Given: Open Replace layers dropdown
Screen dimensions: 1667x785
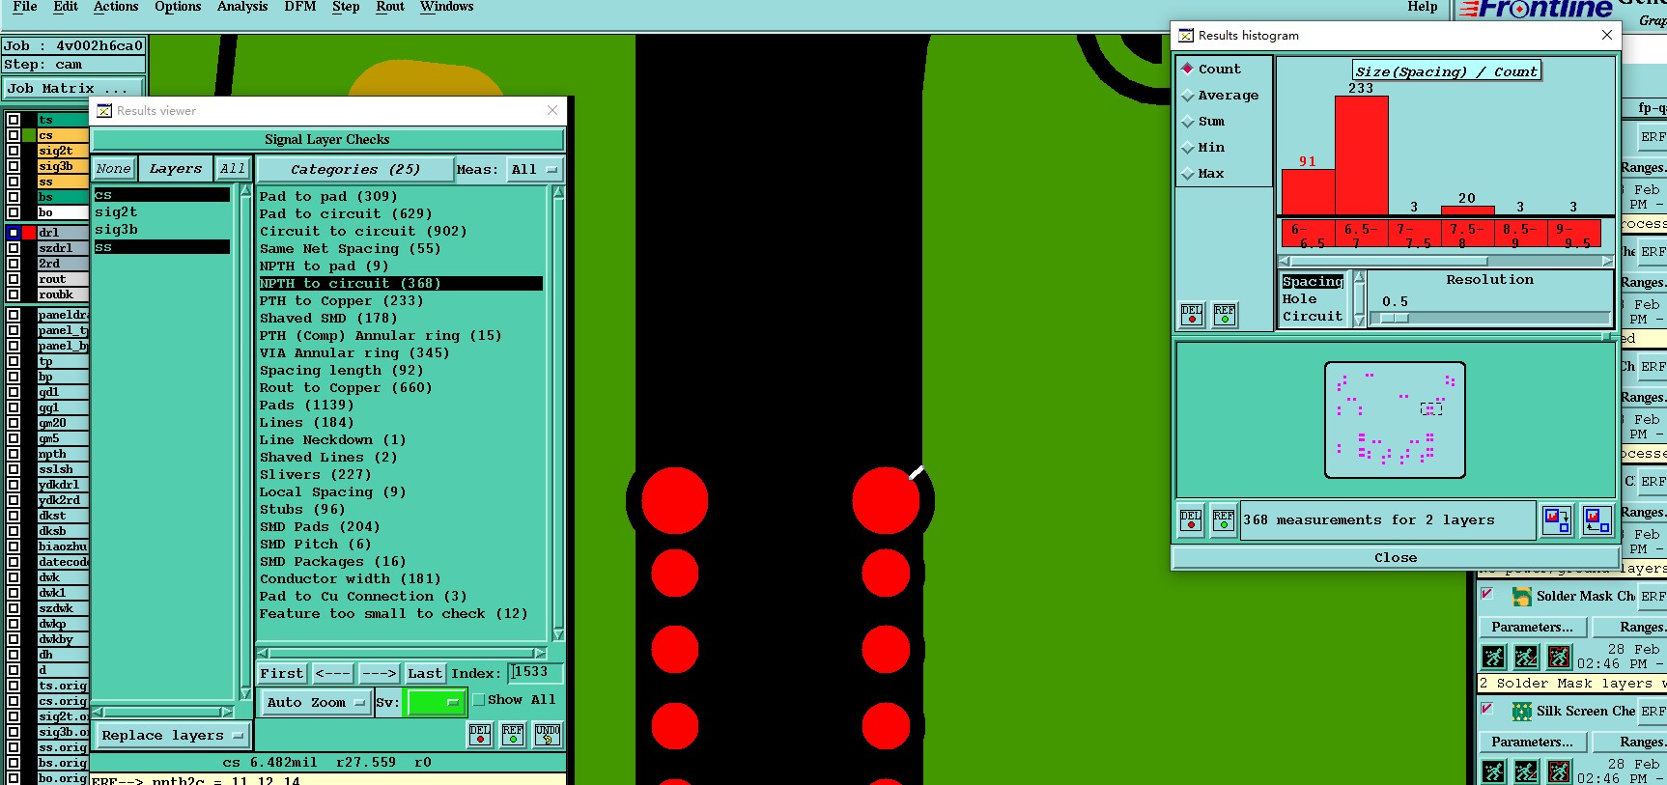Looking at the screenshot, I should tap(171, 736).
